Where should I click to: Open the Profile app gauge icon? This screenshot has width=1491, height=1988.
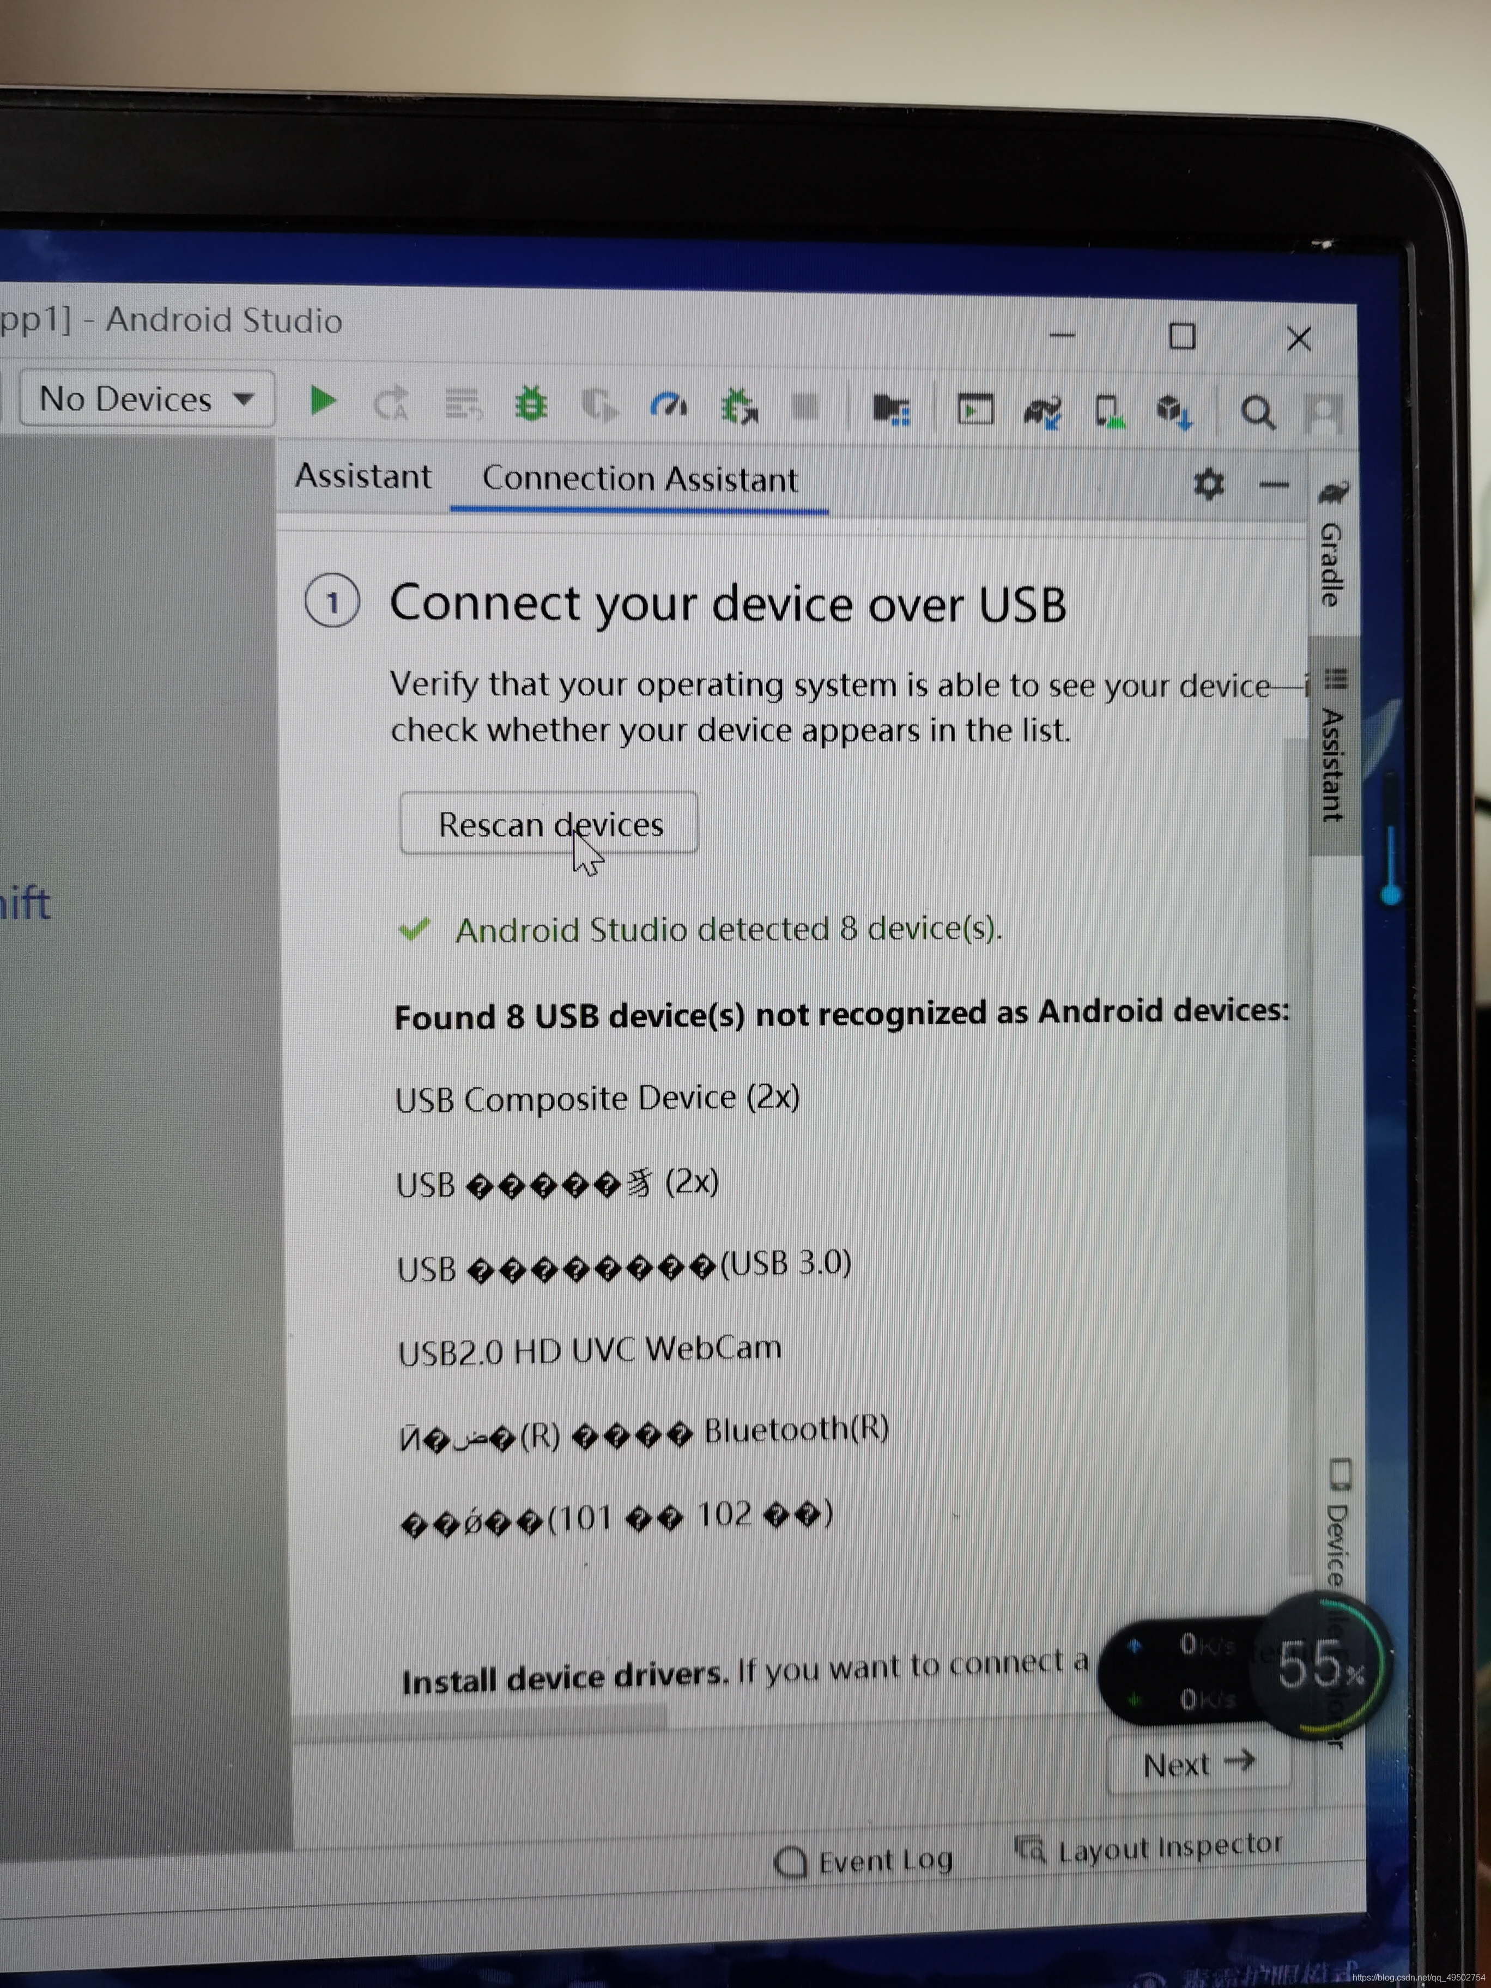(x=669, y=406)
